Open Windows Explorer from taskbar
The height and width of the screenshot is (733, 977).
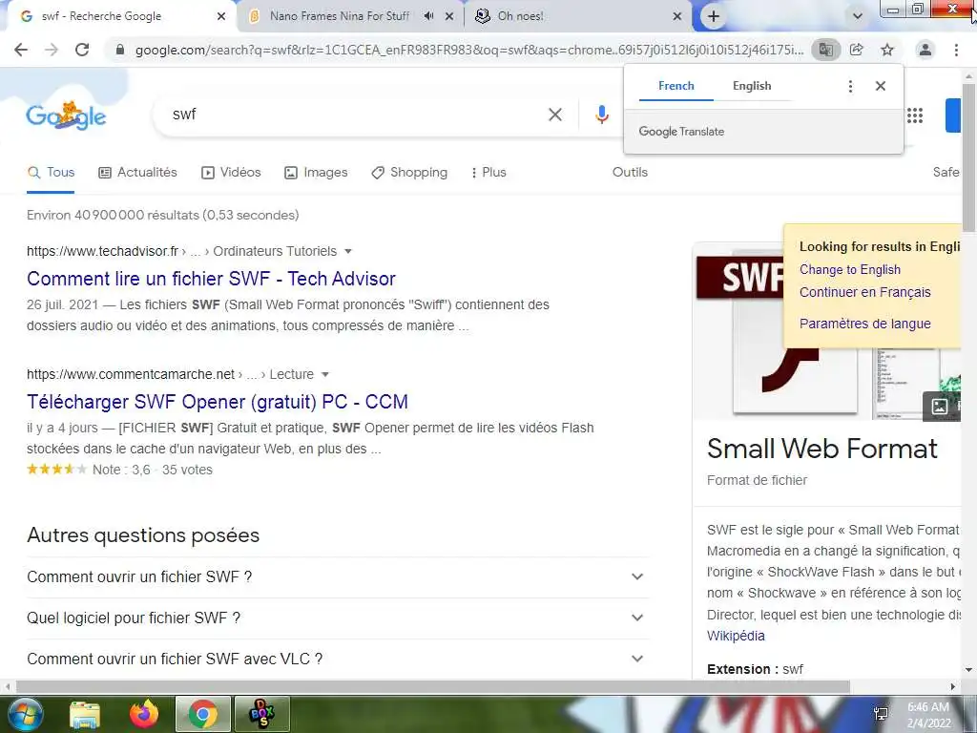85,714
